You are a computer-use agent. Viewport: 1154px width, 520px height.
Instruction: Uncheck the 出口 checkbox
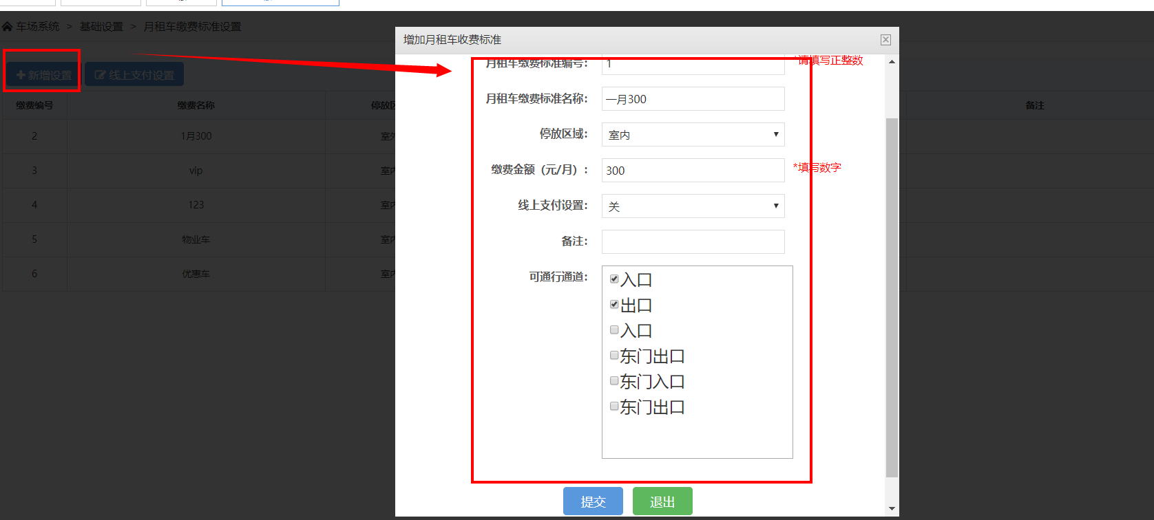tap(614, 304)
